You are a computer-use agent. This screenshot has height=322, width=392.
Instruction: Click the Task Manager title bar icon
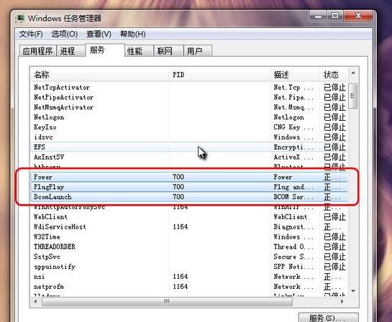pos(19,19)
